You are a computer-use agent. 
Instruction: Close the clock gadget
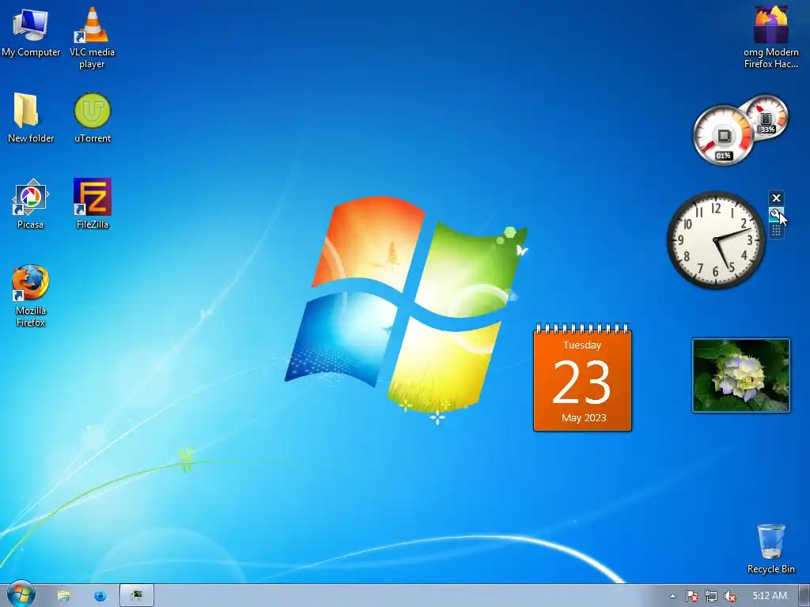(x=776, y=198)
